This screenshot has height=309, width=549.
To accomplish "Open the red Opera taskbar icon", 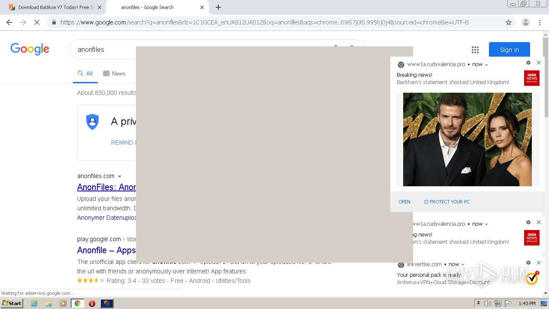I will [92, 303].
